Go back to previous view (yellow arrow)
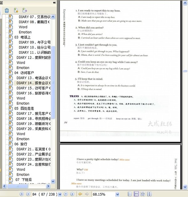The height and width of the screenshot is (197, 188). click(x=80, y=194)
